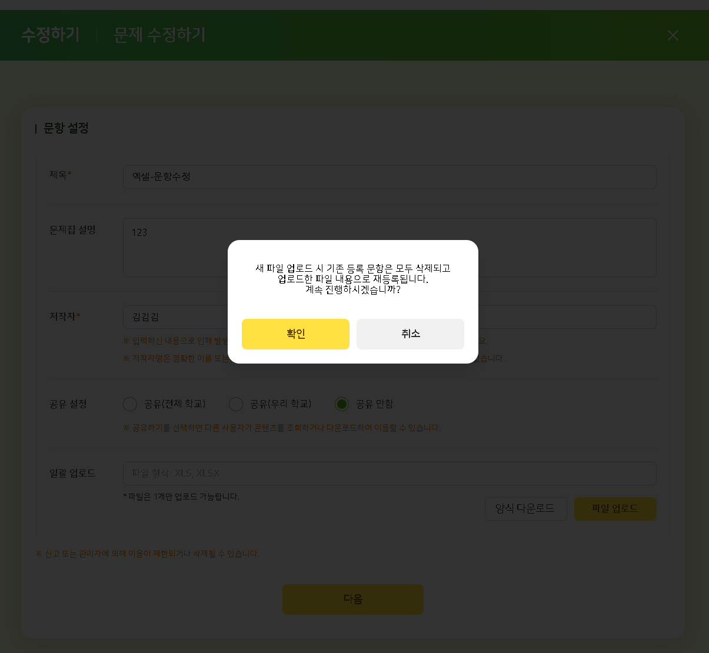Click the dialog warning message text

pyautogui.click(x=353, y=279)
